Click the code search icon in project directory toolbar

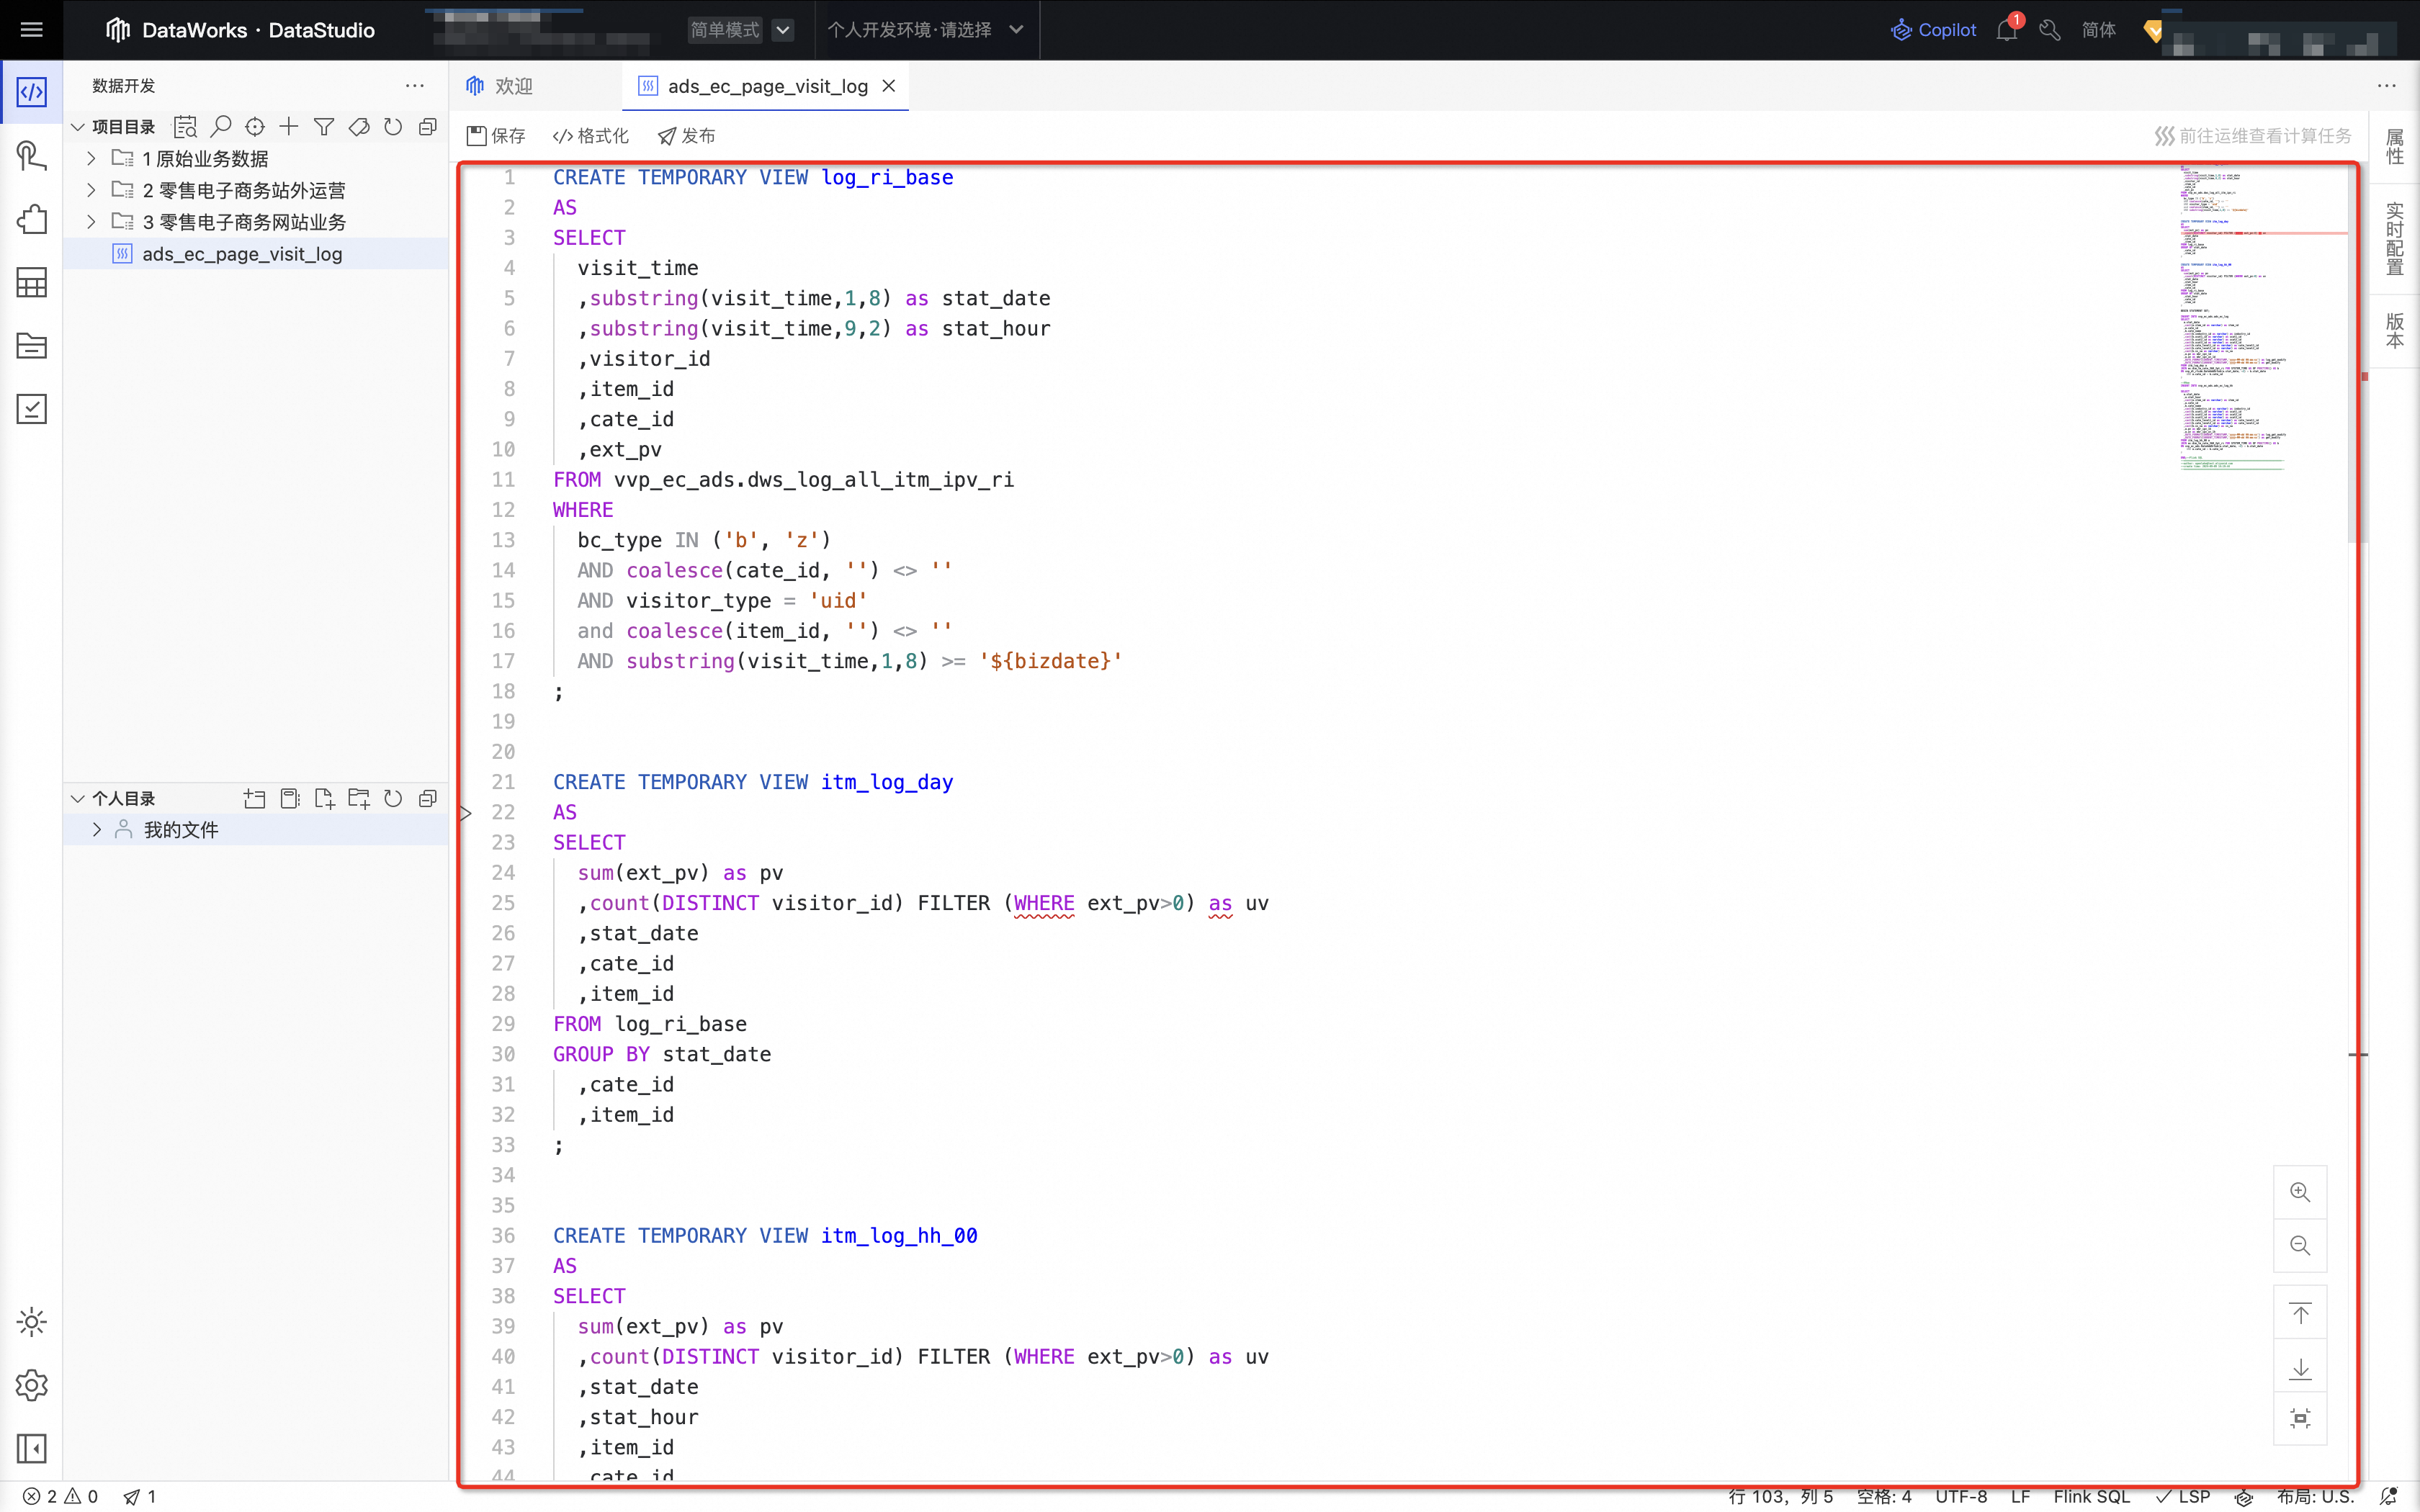coord(185,127)
